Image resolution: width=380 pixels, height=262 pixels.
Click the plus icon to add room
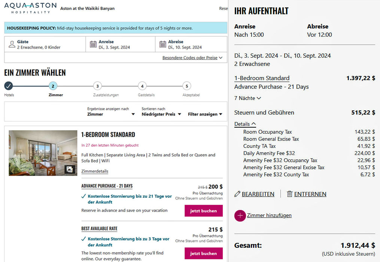coord(240,216)
